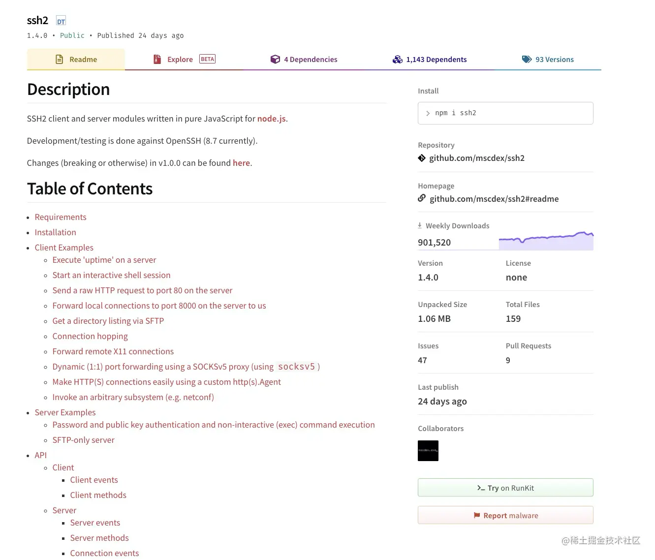Click the collaborator avatar thumbnail
Screen dimensions: 655x560
tap(428, 451)
